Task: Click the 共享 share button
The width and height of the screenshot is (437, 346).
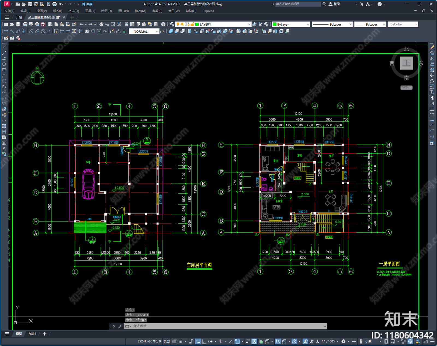Action: (87, 4)
